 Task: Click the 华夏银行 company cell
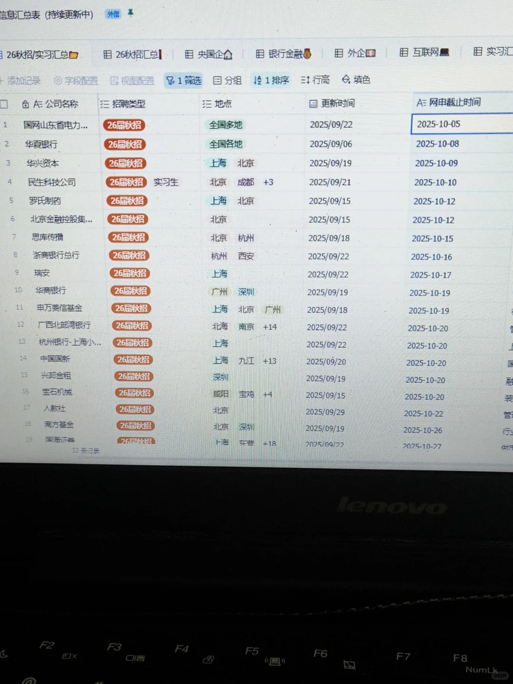pos(41,144)
